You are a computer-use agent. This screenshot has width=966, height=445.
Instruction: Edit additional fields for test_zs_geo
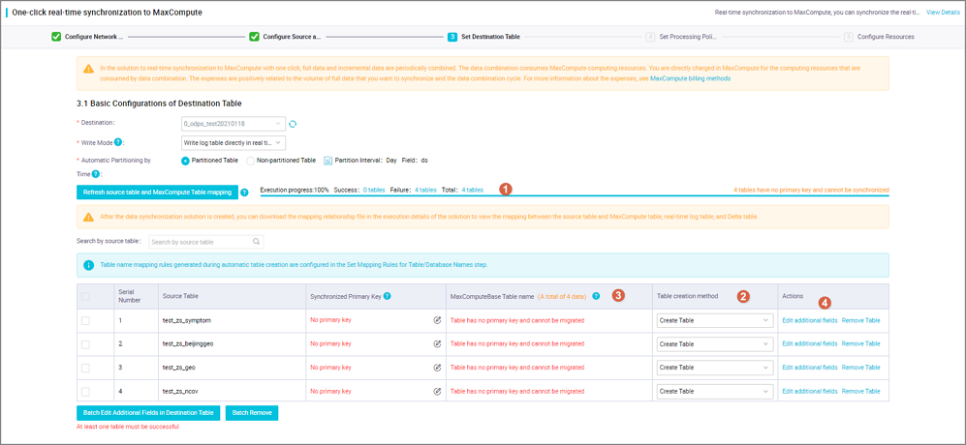tap(809, 368)
